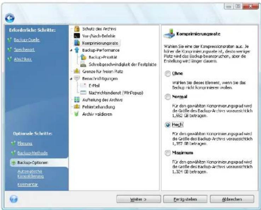
Task: Select Schutz des Archivs in the tree
Action: click(99, 29)
